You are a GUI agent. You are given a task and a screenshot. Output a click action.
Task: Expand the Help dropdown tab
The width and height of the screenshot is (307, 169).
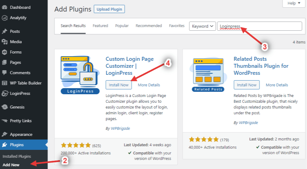point(294,3)
